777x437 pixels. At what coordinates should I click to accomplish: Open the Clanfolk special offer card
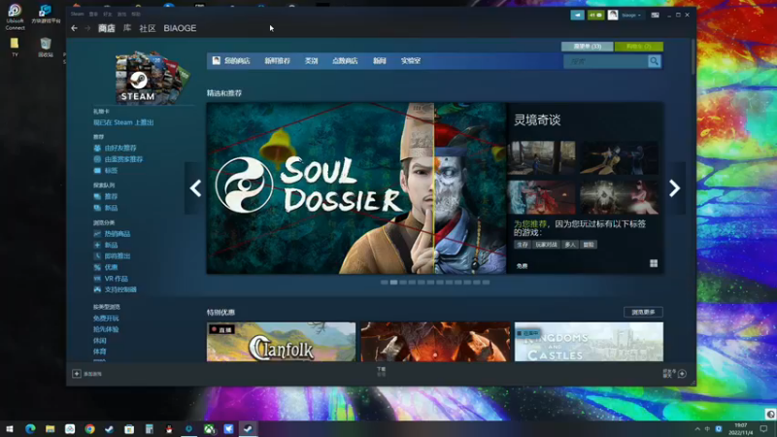(281, 342)
